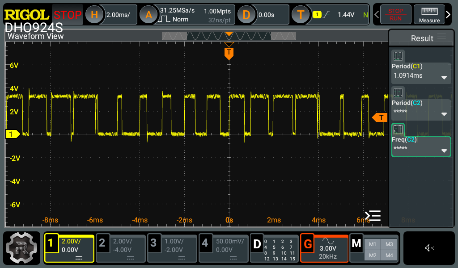Click the trigger mode N indicator
This screenshot has width=458, height=268.
point(365,15)
